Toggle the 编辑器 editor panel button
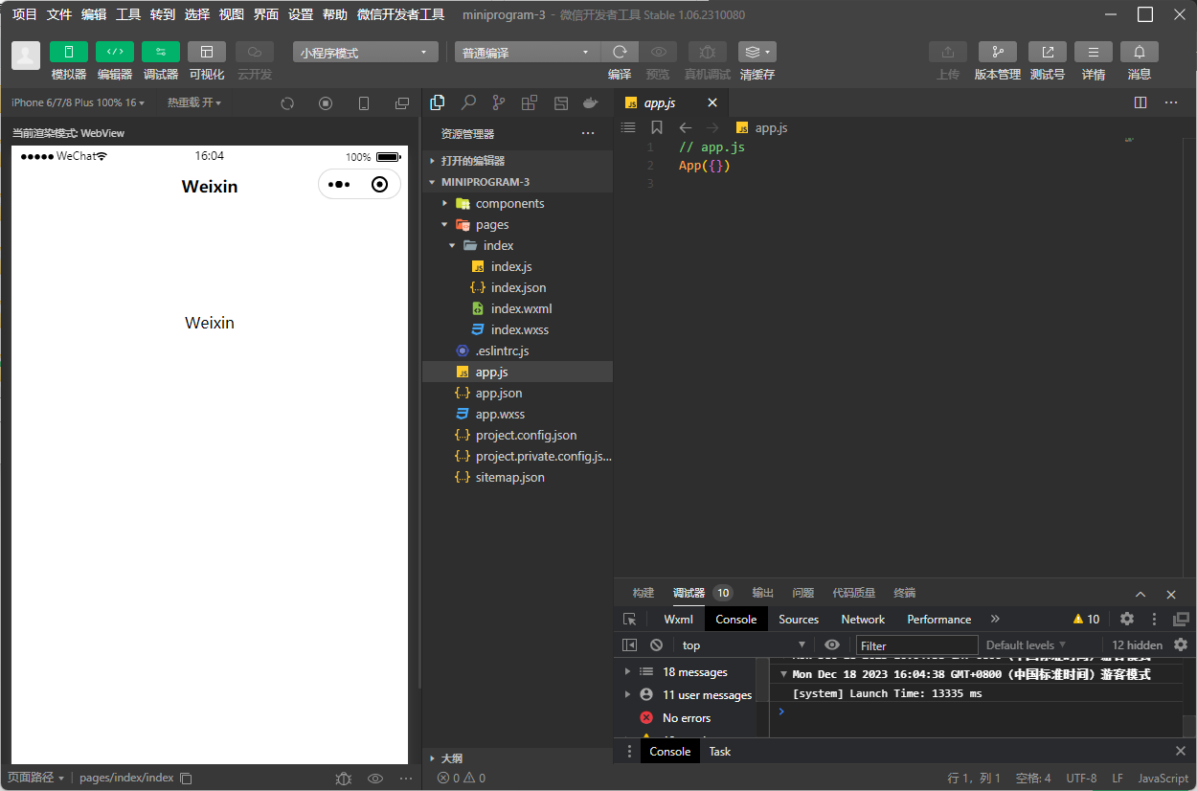 (x=115, y=52)
